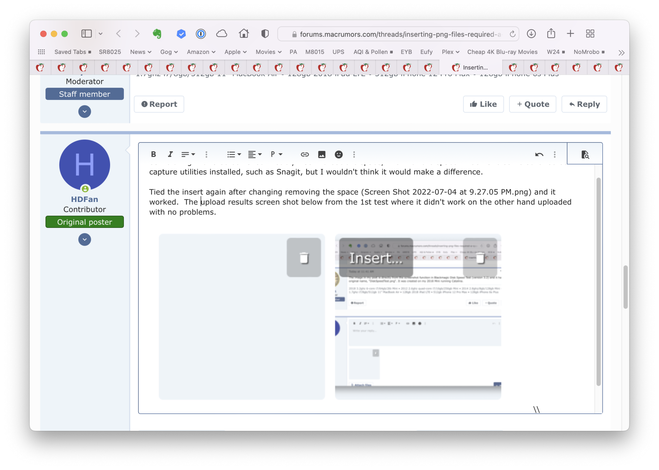Image resolution: width=659 pixels, height=470 pixels.
Task: Open the text alignment dropdown
Action: point(255,154)
